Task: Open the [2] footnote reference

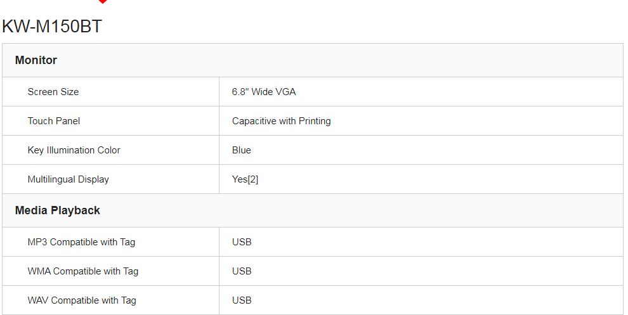Action: pyautogui.click(x=253, y=179)
